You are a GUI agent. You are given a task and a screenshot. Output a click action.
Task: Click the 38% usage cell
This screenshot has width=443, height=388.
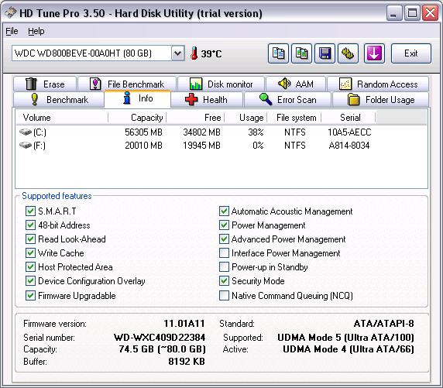point(256,132)
